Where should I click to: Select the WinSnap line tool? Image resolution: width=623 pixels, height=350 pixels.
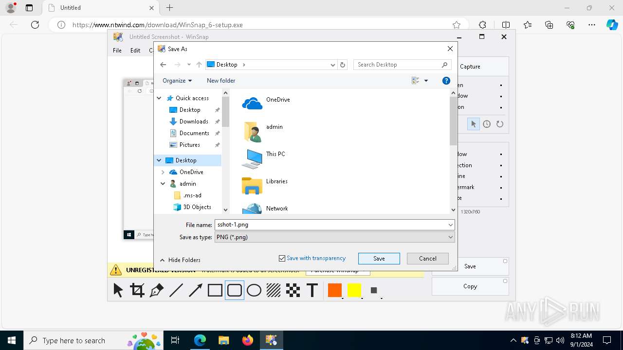(x=176, y=290)
